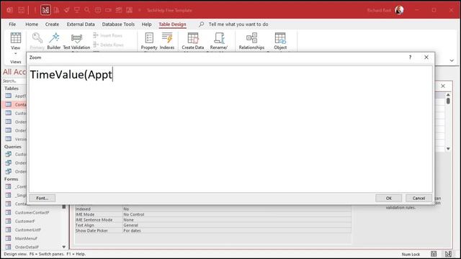Cancel the Zoom dialog
This screenshot has width=461, height=259.
[x=419, y=199]
